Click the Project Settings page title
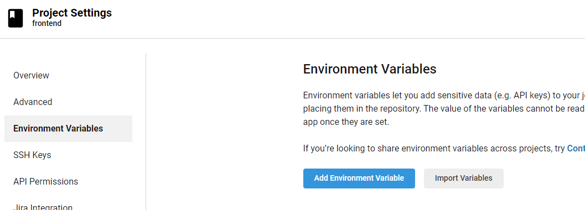 tap(72, 13)
